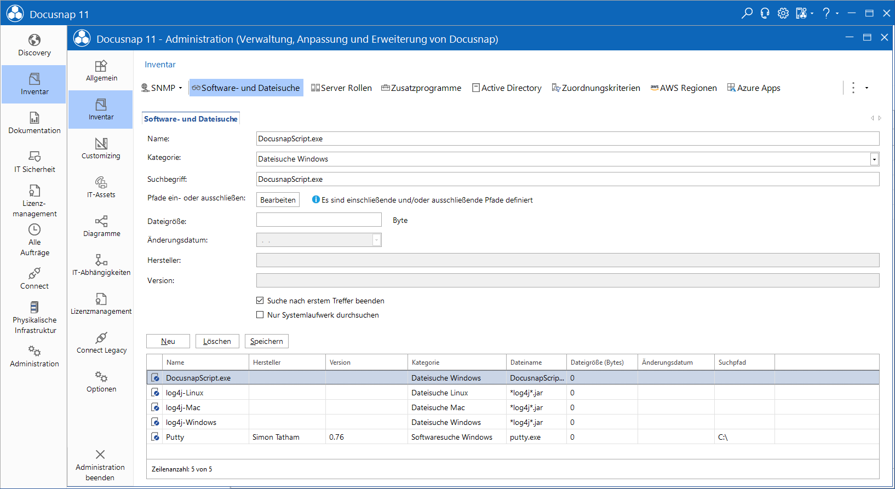Screen dimensions: 895x489
Task: Click the Neu button
Action: (x=168, y=341)
